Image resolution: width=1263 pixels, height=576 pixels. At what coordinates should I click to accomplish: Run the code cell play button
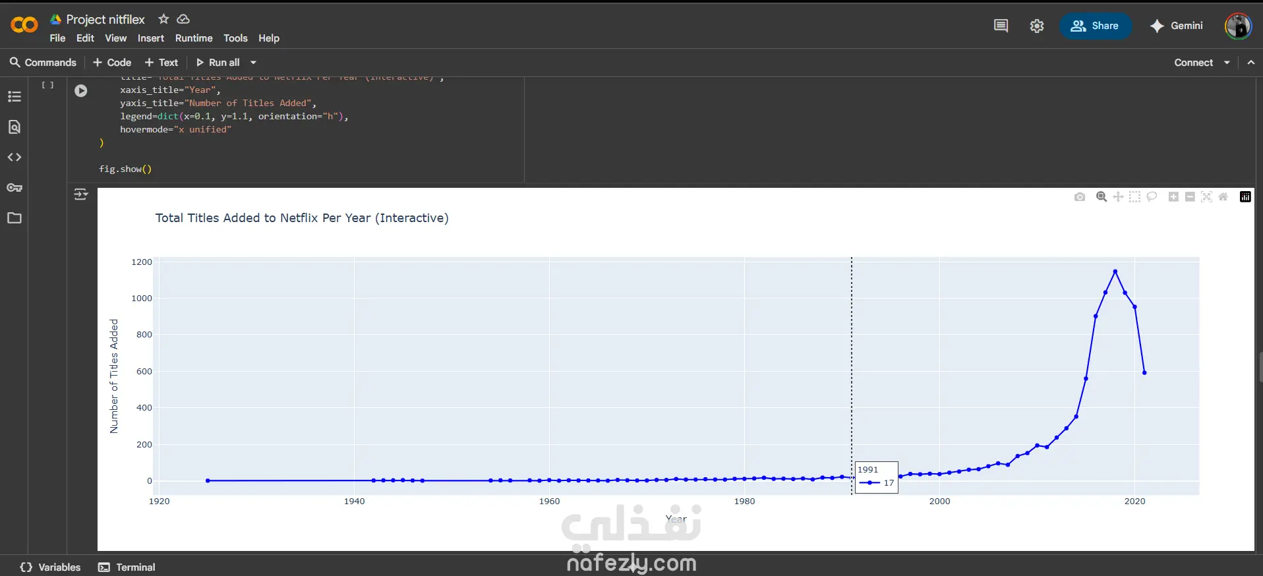coord(81,91)
